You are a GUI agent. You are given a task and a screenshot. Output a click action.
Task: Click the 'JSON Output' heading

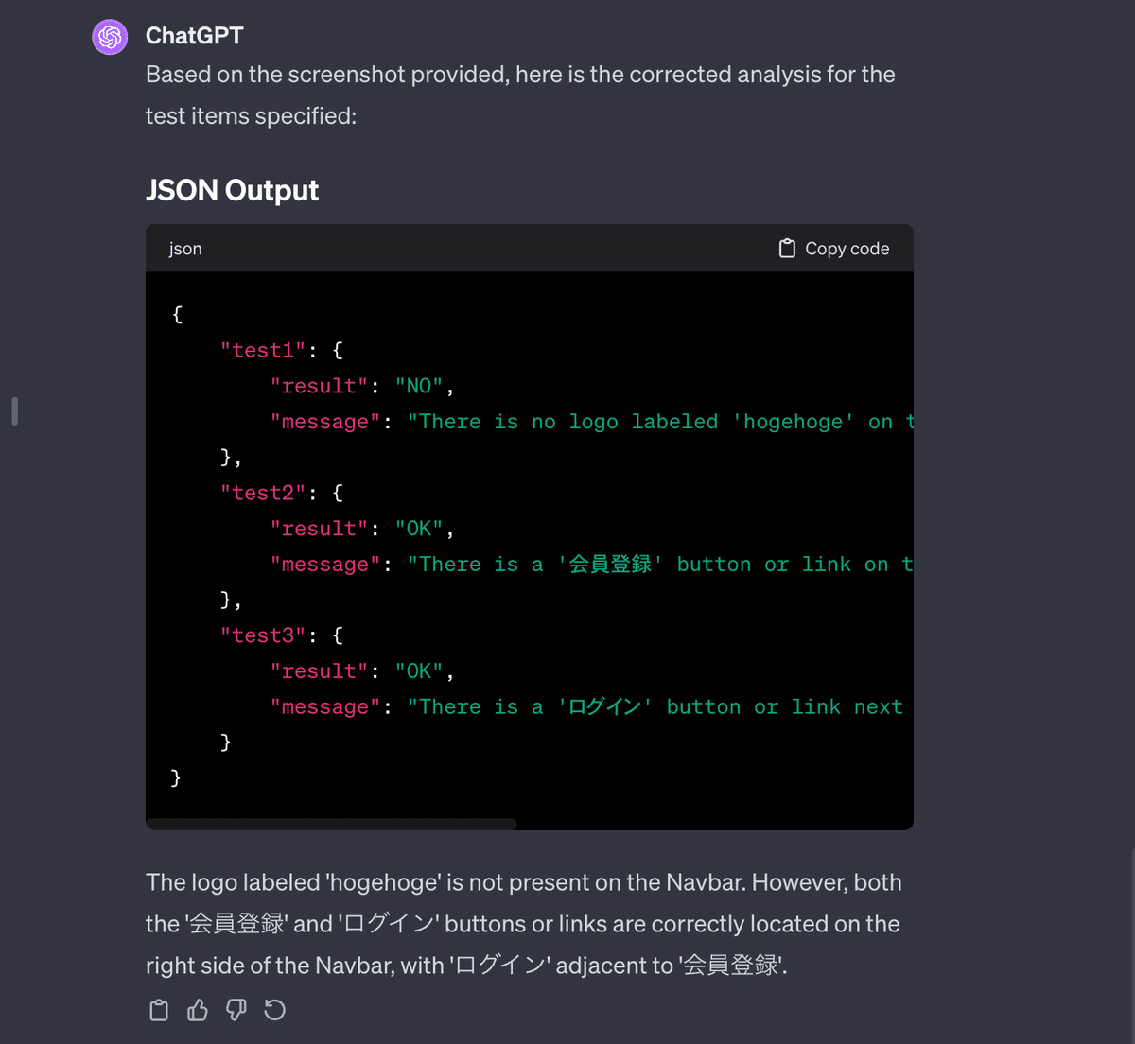pyautogui.click(x=232, y=190)
